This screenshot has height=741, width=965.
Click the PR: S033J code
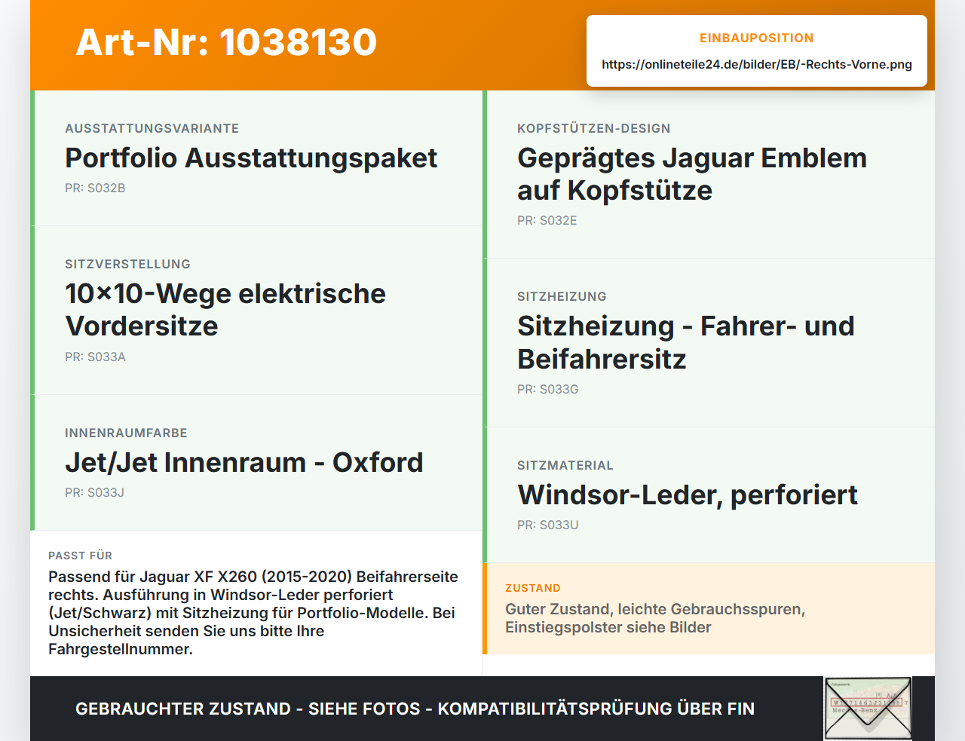(x=94, y=493)
